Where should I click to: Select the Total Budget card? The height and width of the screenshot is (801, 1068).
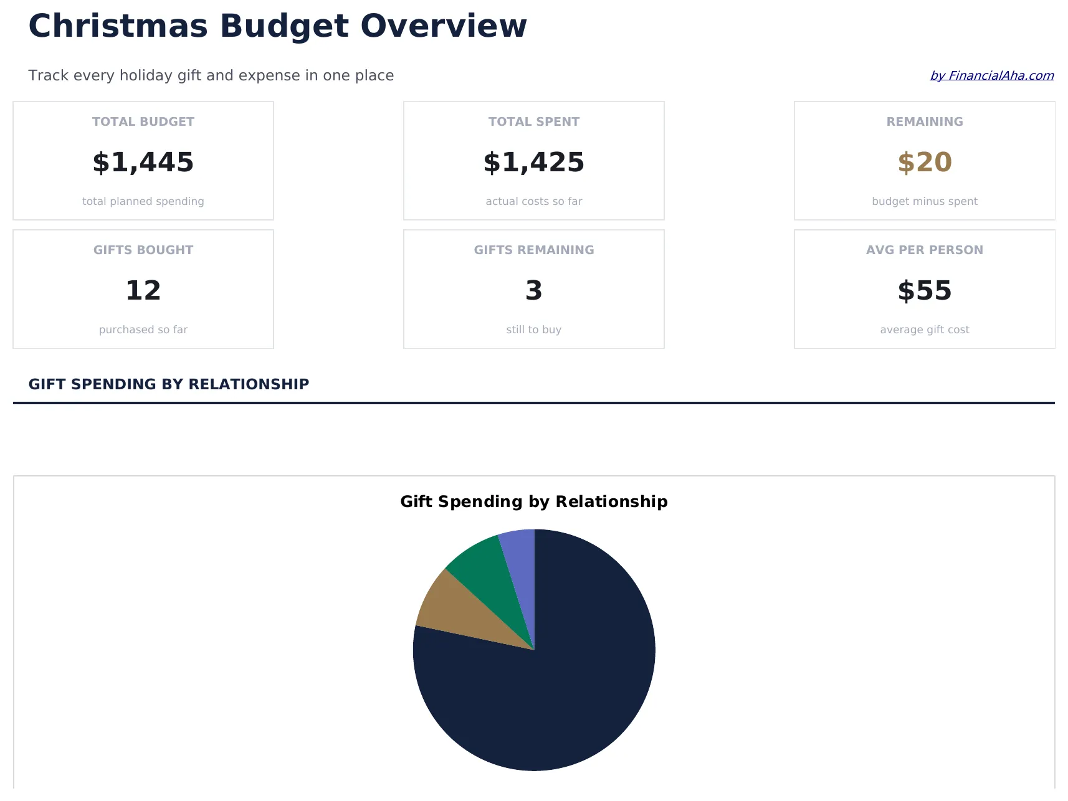(143, 160)
